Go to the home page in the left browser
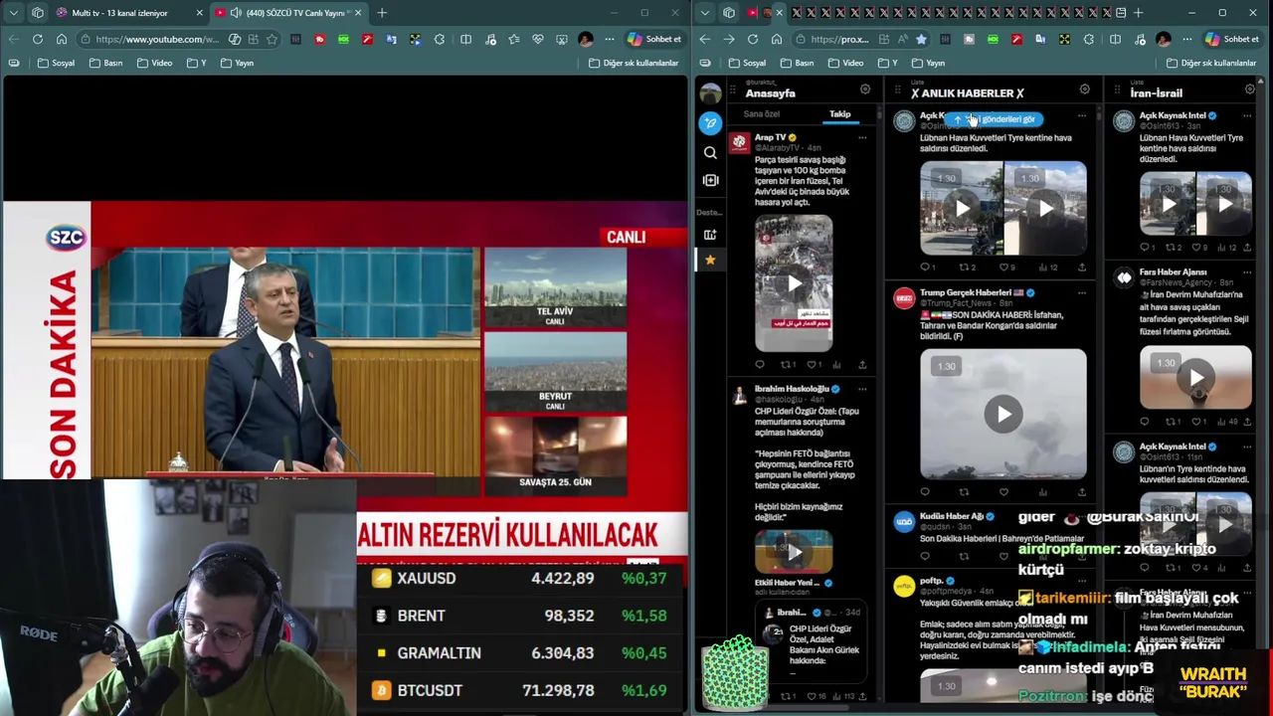The height and width of the screenshot is (716, 1273). [61, 39]
